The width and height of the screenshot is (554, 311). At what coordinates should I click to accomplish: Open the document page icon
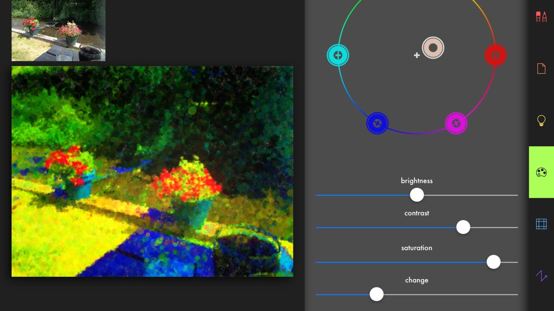[541, 69]
